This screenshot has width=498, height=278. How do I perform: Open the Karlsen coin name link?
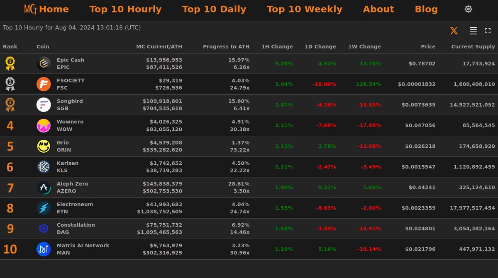pyautogui.click(x=68, y=163)
